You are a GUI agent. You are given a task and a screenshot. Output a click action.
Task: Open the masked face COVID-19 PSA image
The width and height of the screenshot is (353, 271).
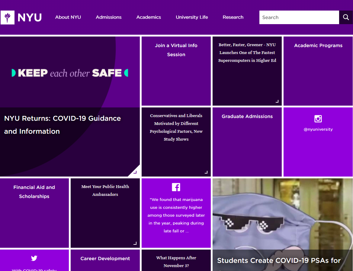coord(283,214)
